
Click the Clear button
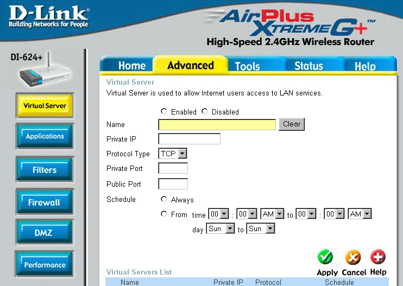coord(292,124)
